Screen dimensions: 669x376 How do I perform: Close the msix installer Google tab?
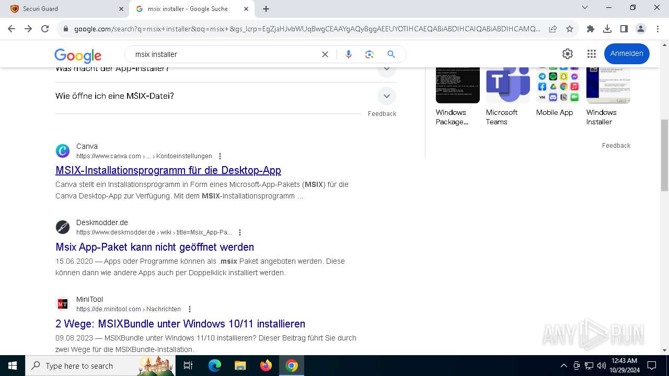[246, 9]
